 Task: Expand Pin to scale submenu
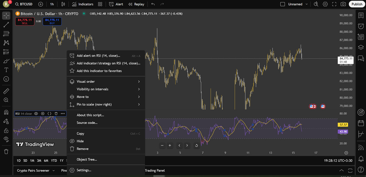pos(106,104)
